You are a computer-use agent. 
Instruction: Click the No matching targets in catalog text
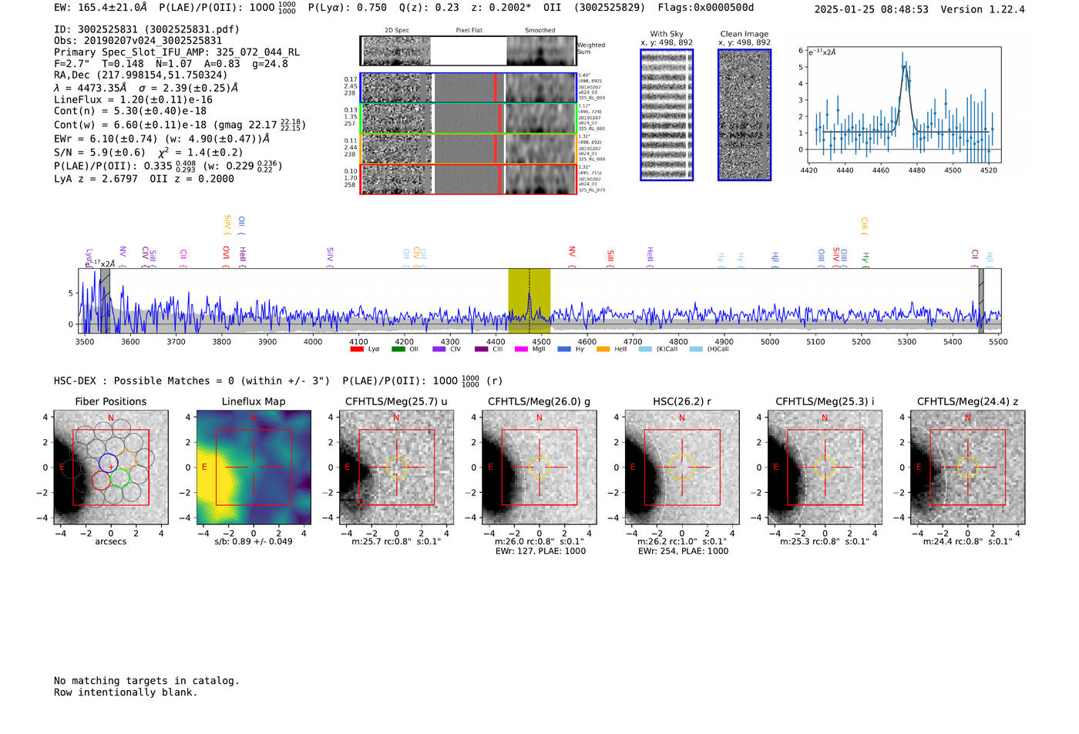(x=146, y=681)
